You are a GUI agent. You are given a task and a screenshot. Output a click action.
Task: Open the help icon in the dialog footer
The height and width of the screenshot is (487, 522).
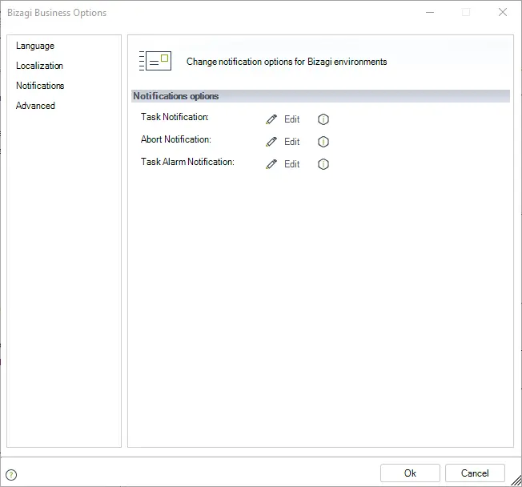11,475
